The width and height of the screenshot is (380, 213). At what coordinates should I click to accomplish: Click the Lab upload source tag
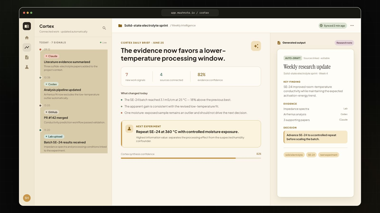[x=54, y=137]
